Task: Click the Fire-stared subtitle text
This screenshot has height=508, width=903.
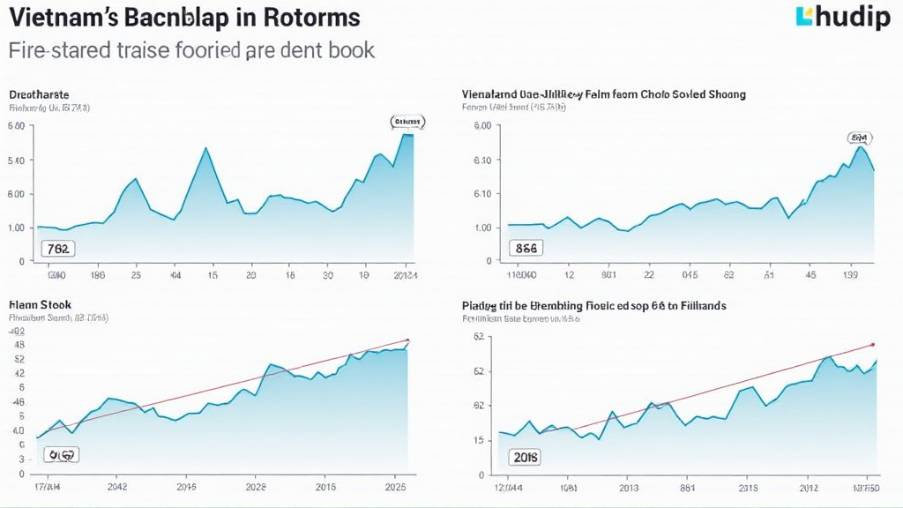Action: 191,49
